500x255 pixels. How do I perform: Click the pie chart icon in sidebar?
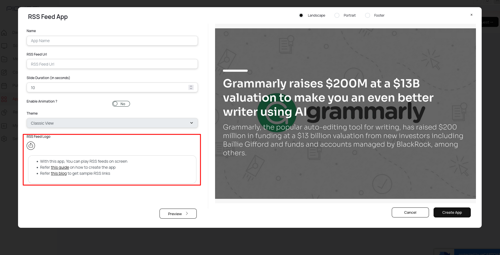pos(4,112)
